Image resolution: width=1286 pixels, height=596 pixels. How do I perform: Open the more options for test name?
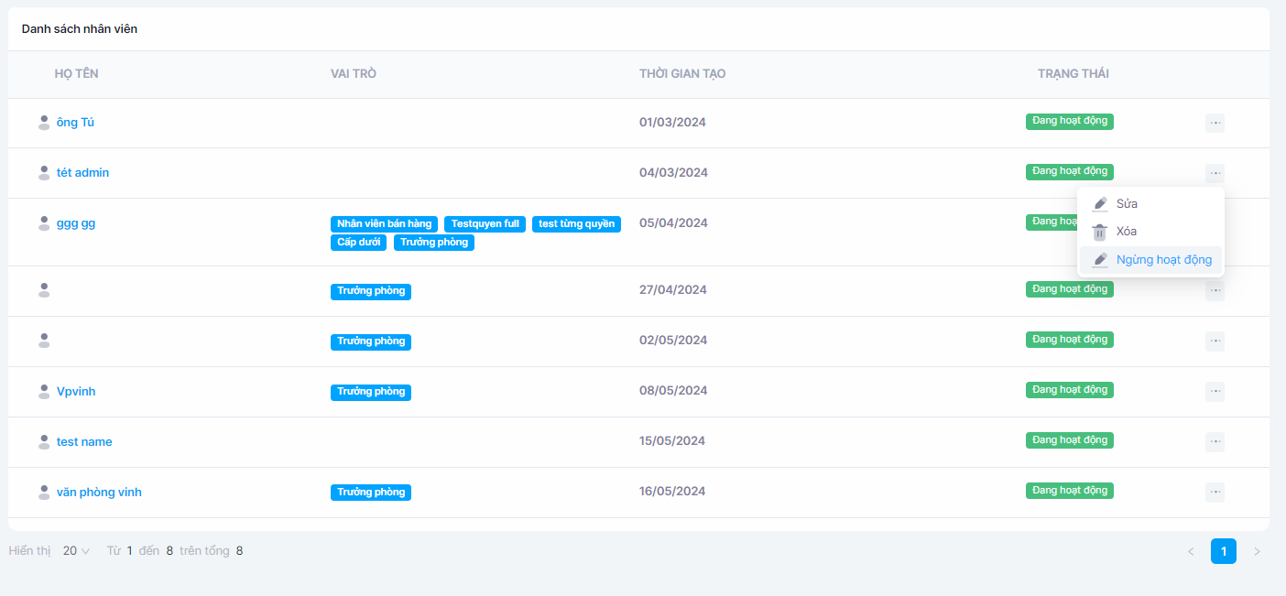1215,442
